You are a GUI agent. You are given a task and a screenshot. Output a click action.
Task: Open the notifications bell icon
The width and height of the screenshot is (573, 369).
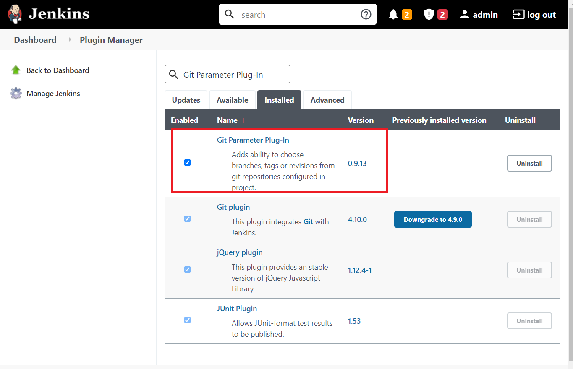[x=393, y=15]
